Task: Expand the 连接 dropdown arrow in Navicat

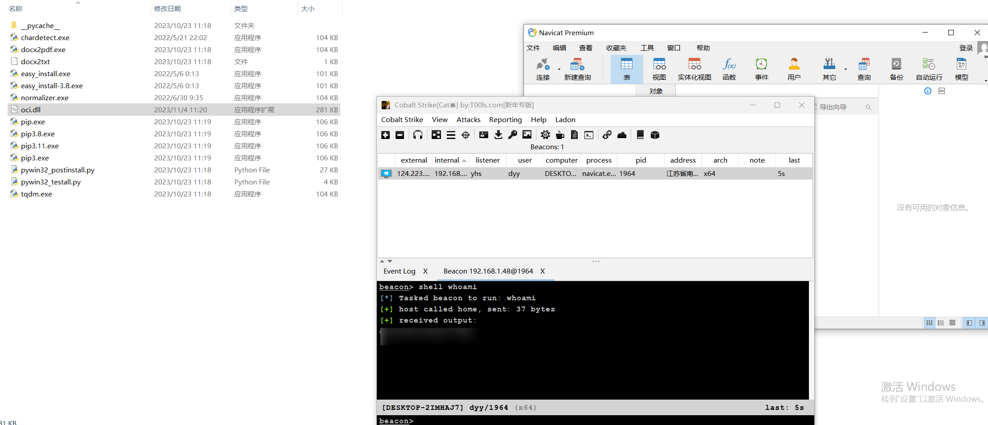Action: [559, 69]
